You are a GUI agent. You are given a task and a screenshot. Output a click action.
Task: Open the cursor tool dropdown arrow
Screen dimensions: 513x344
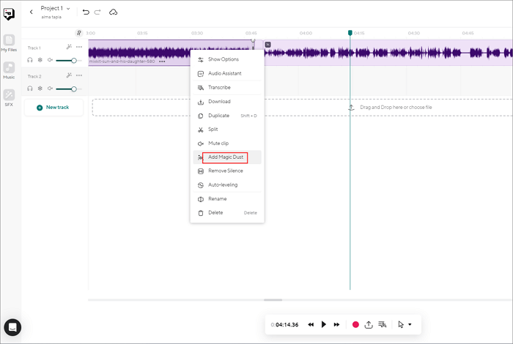[410, 324]
